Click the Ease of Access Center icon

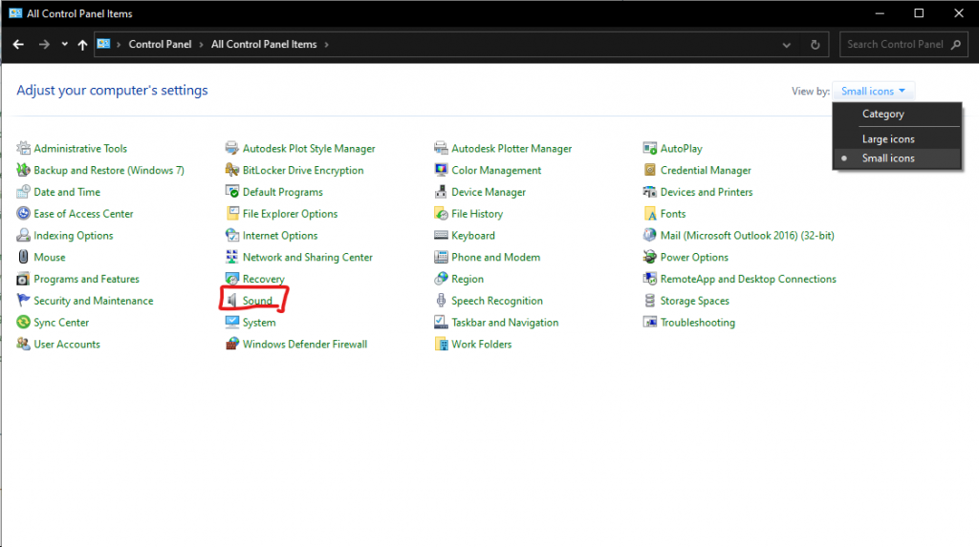[x=23, y=213]
